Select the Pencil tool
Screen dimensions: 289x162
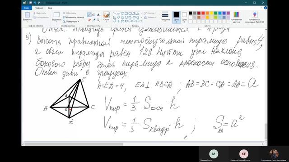tap(89, 15)
